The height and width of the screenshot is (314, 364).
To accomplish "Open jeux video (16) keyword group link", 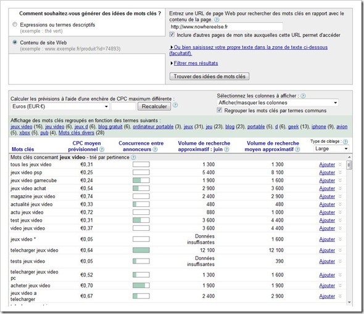I will [22, 127].
